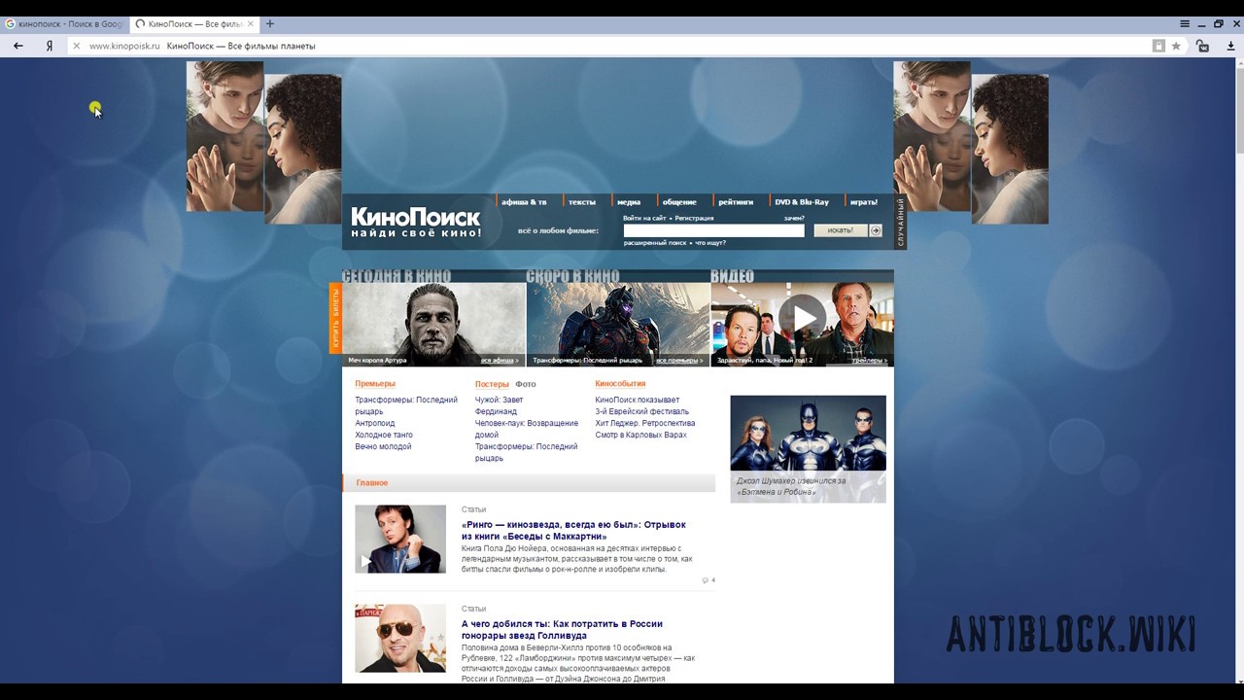Open the 'Фердинанд' posters link
The width and height of the screenshot is (1244, 700).
coord(496,411)
